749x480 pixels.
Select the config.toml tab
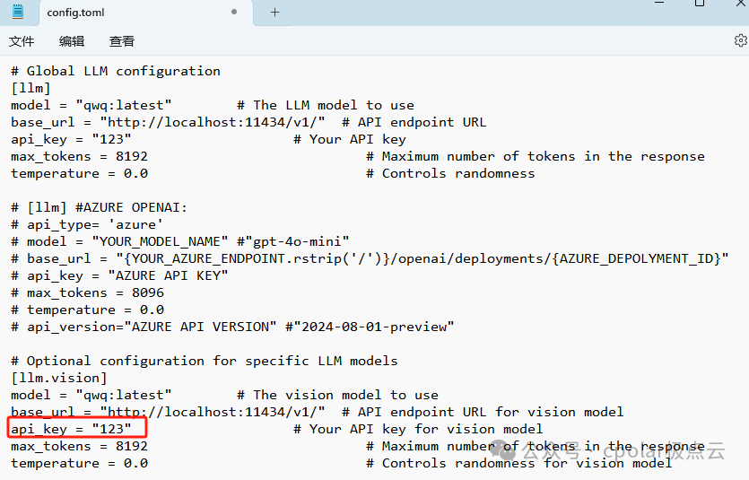tap(145, 13)
